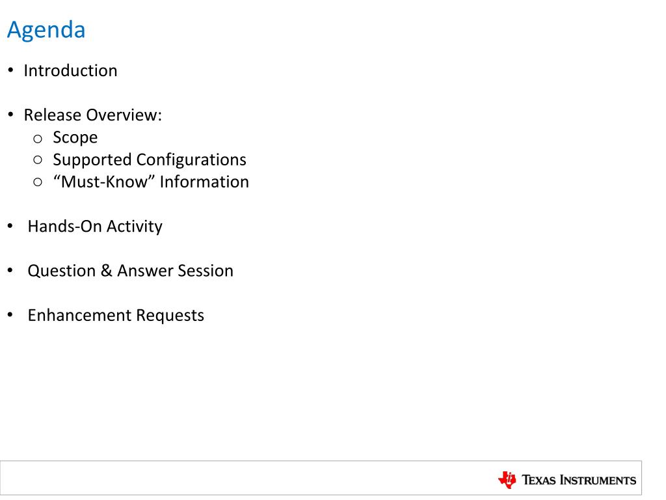Click the hollow bullet beside Scope
Screen dimensions: 666x500
click(38, 139)
